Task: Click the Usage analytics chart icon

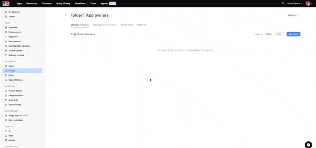Action: click(x=6, y=95)
